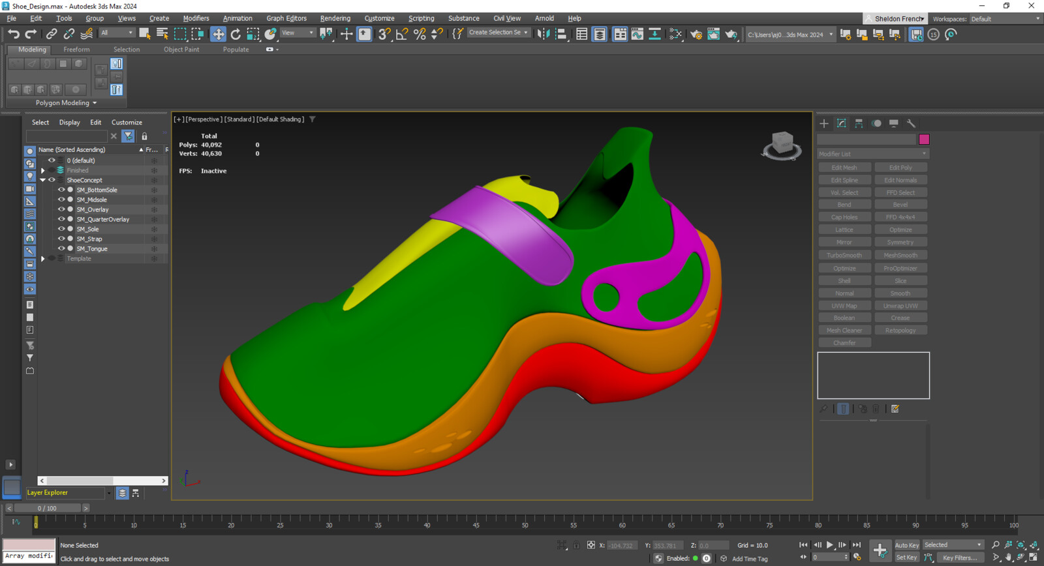Click Maximize Viewport Toggle icon

1034,558
